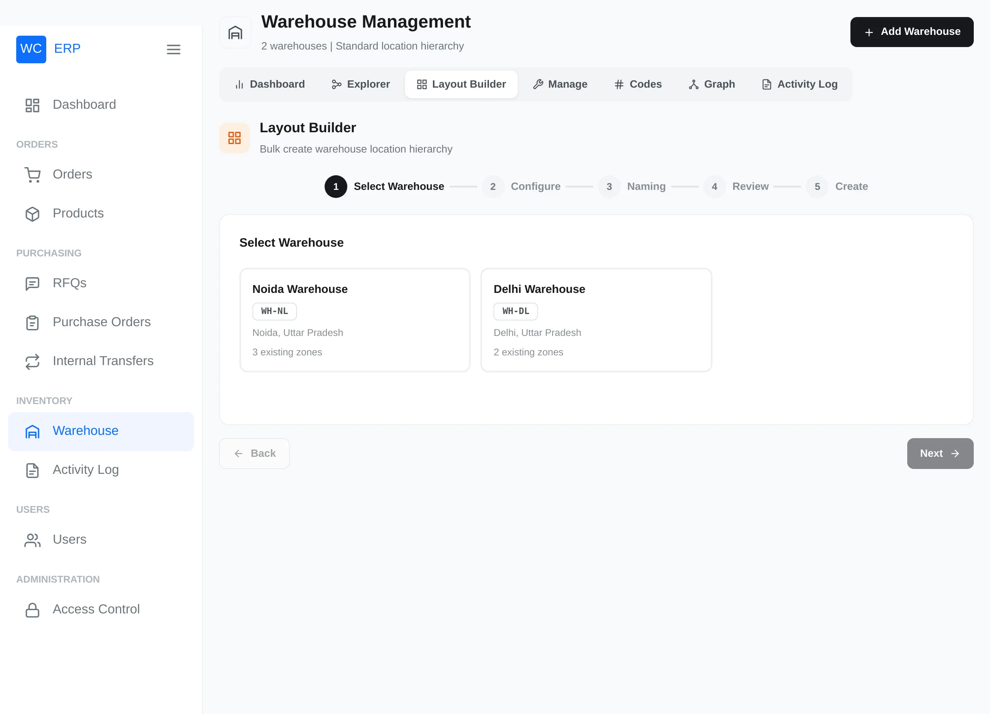Click the file icon on Activity Log tab
This screenshot has width=990, height=714.
[x=766, y=84]
